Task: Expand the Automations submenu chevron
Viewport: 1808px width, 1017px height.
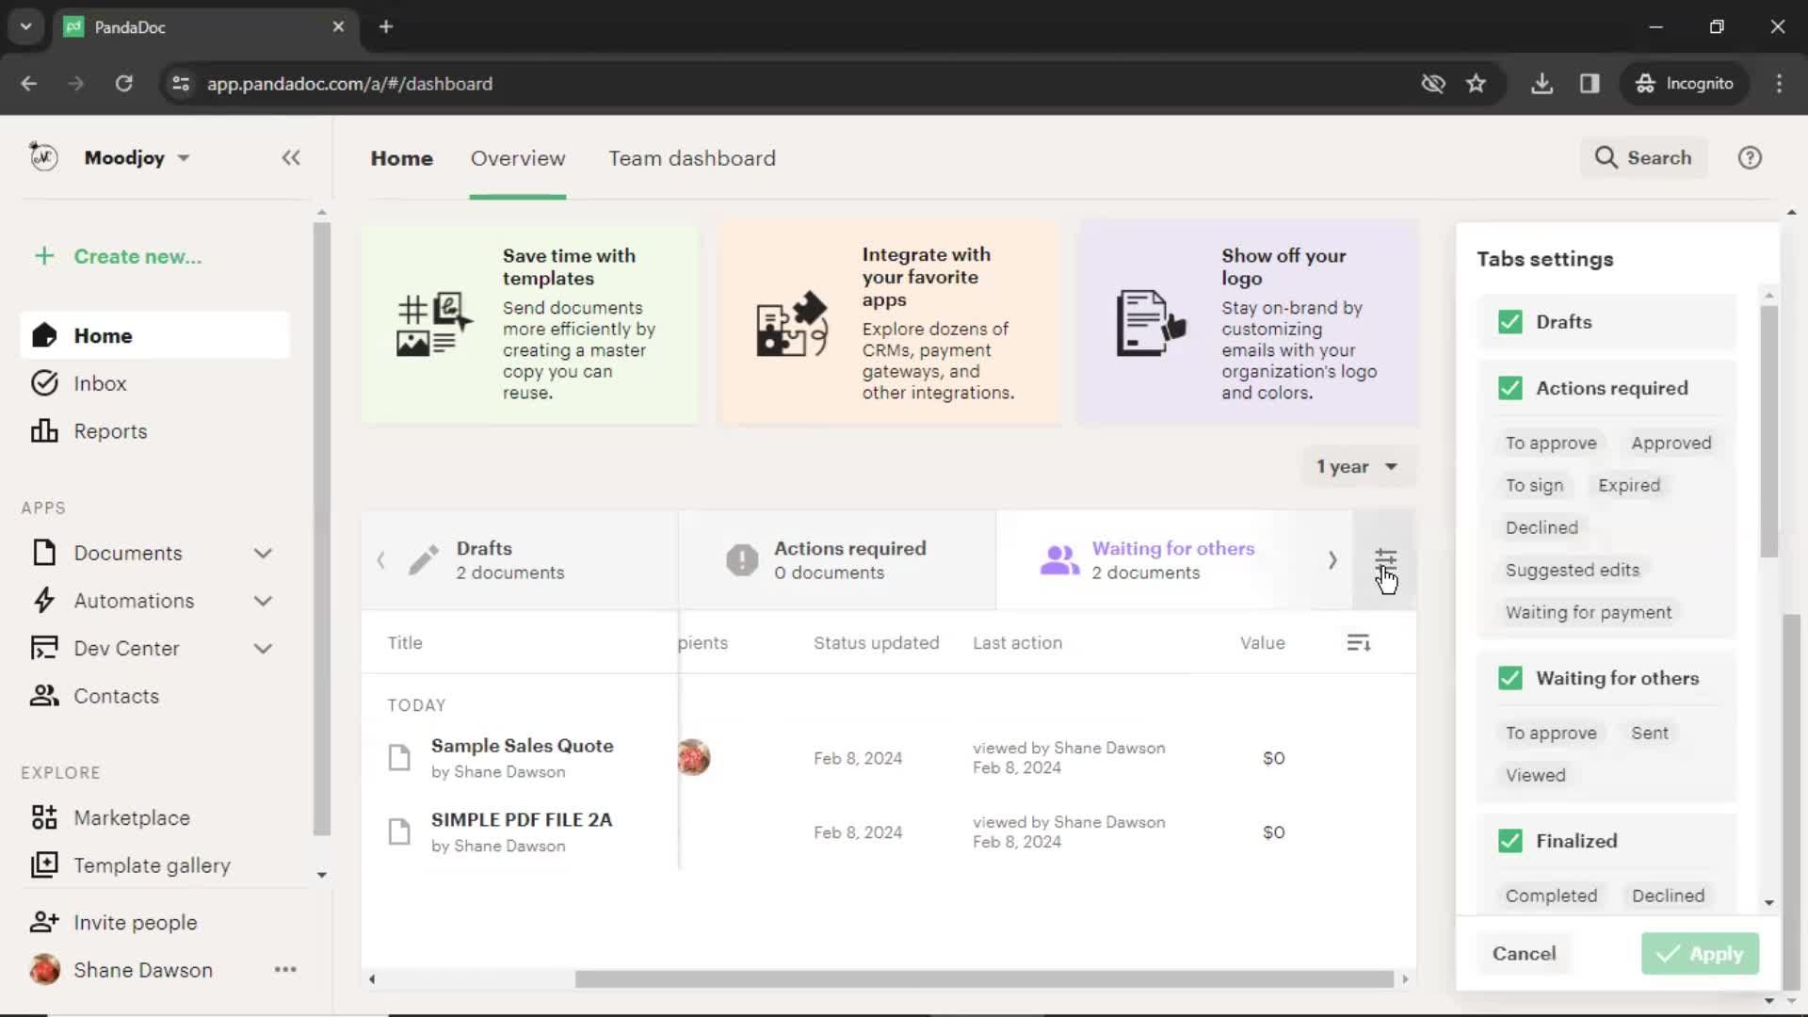Action: [263, 601]
